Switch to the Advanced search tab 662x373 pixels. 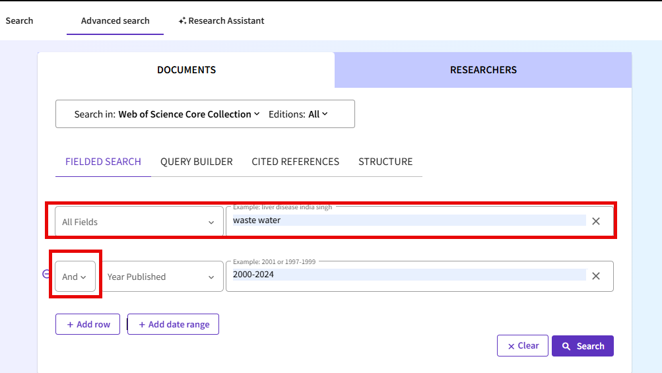tap(115, 20)
